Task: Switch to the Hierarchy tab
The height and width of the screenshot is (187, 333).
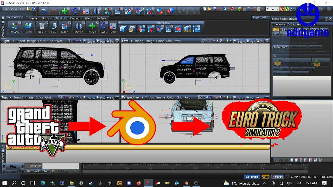Action: click(279, 24)
